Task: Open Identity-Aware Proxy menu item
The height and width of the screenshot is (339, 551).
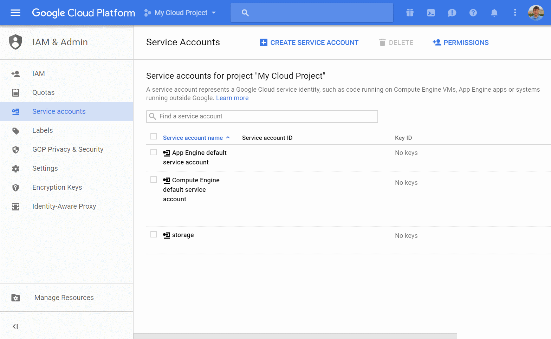Action: pos(64,206)
